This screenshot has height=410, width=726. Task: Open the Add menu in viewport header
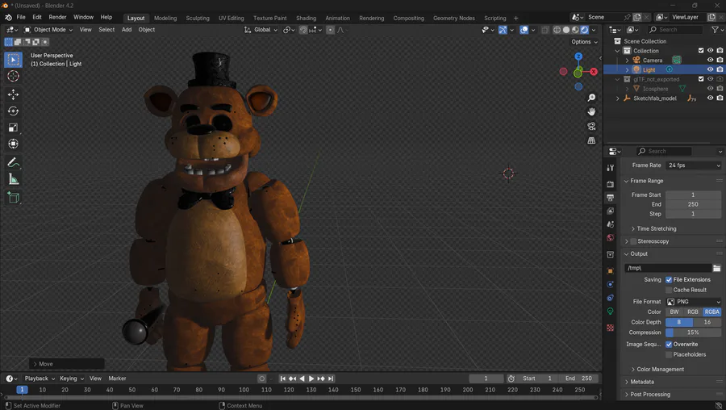(127, 30)
